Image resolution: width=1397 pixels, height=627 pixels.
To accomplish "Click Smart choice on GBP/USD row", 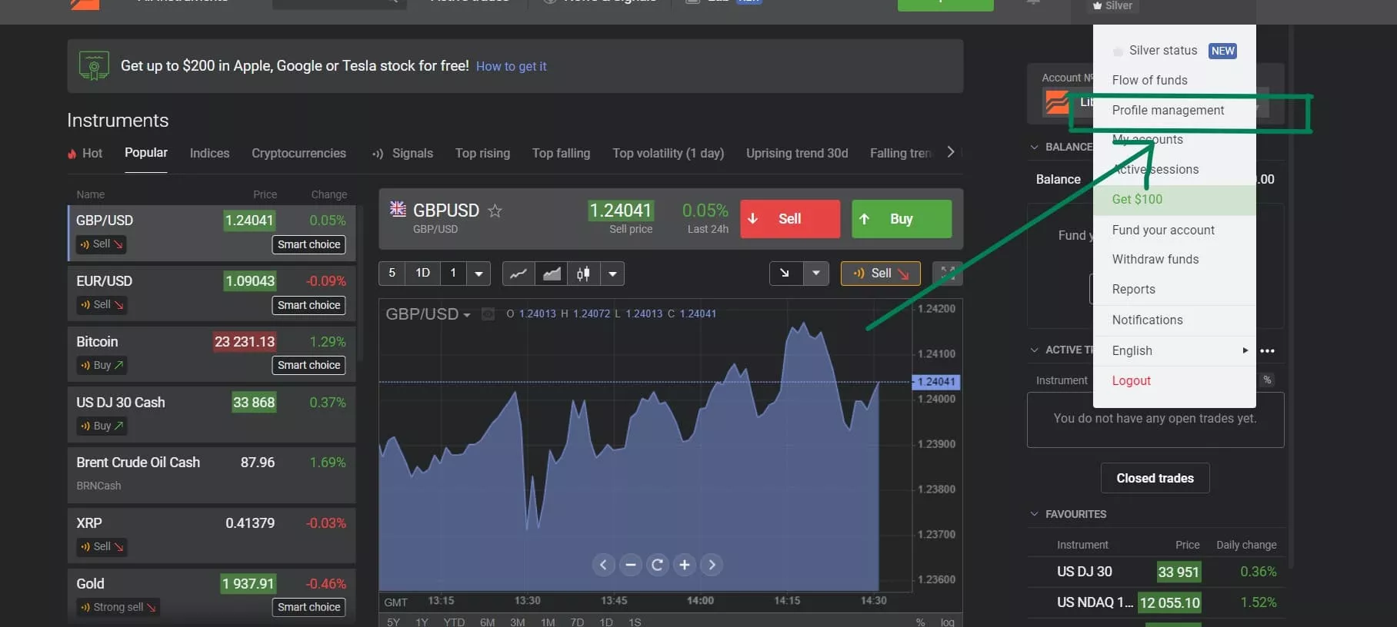I will (x=308, y=244).
